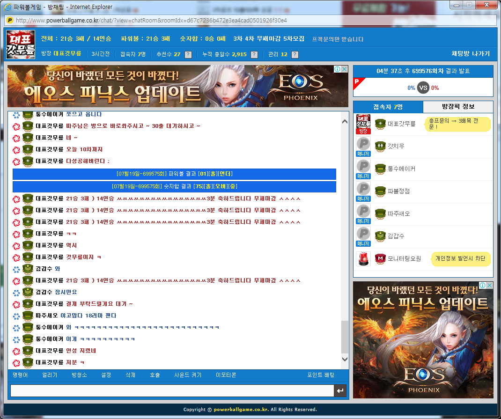501x419 pixels.
Task: Open the help icon next to 누적 총알수 2,915
Action: click(254, 55)
